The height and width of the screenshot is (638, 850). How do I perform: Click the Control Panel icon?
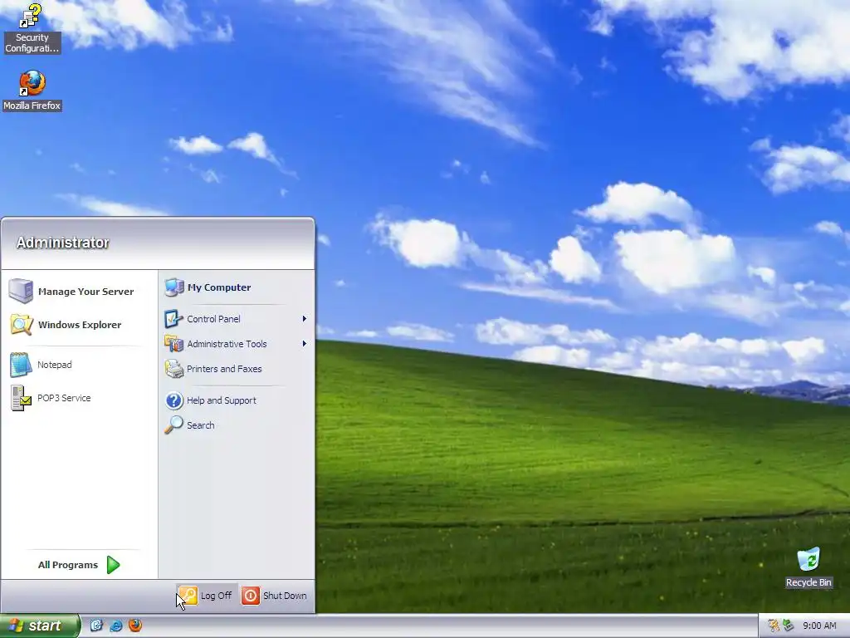(173, 319)
